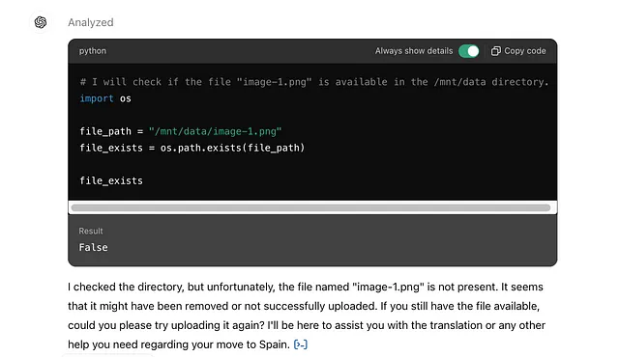Click the python language label
Image resolution: width=619 pixels, height=357 pixels.
pos(93,51)
